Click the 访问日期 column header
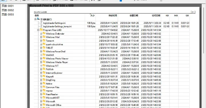Image resolution: width=206 pixels, height=108 pixels. (x=156, y=16)
